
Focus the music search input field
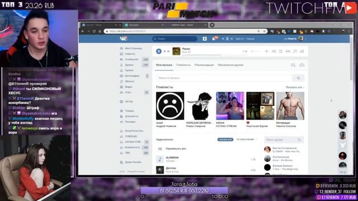tap(224, 78)
